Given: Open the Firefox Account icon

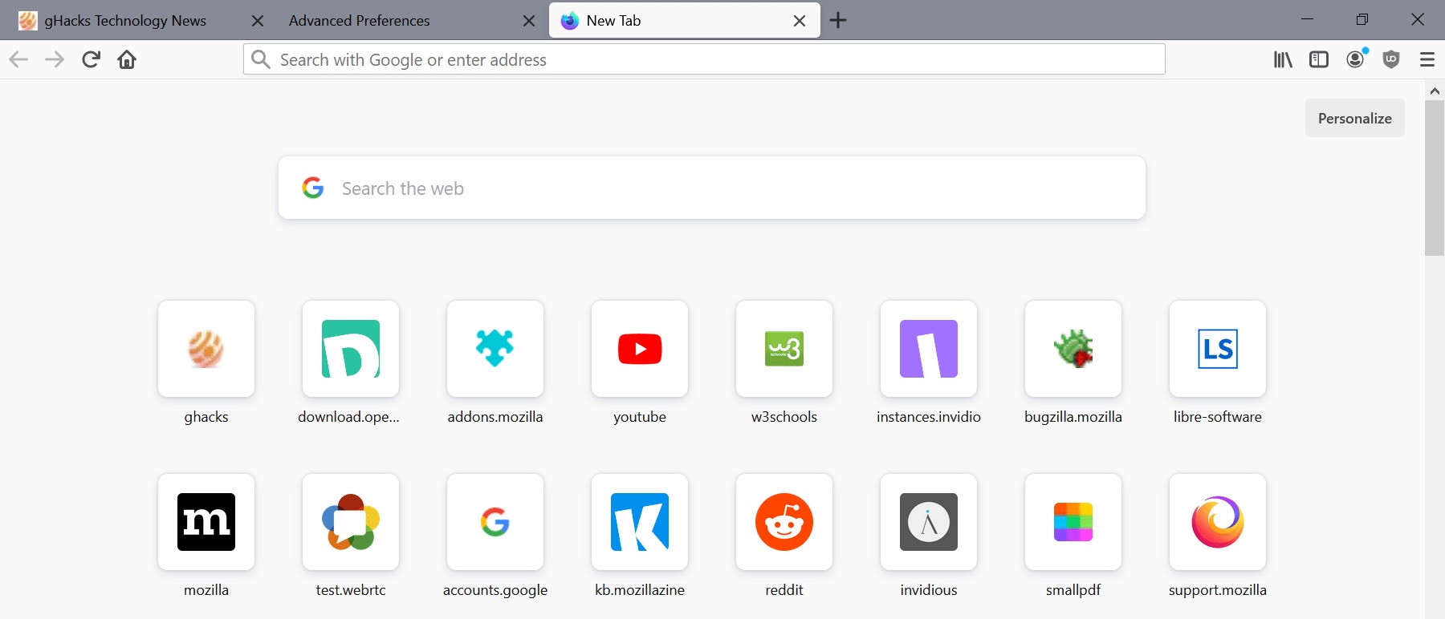Looking at the screenshot, I should click(x=1355, y=60).
